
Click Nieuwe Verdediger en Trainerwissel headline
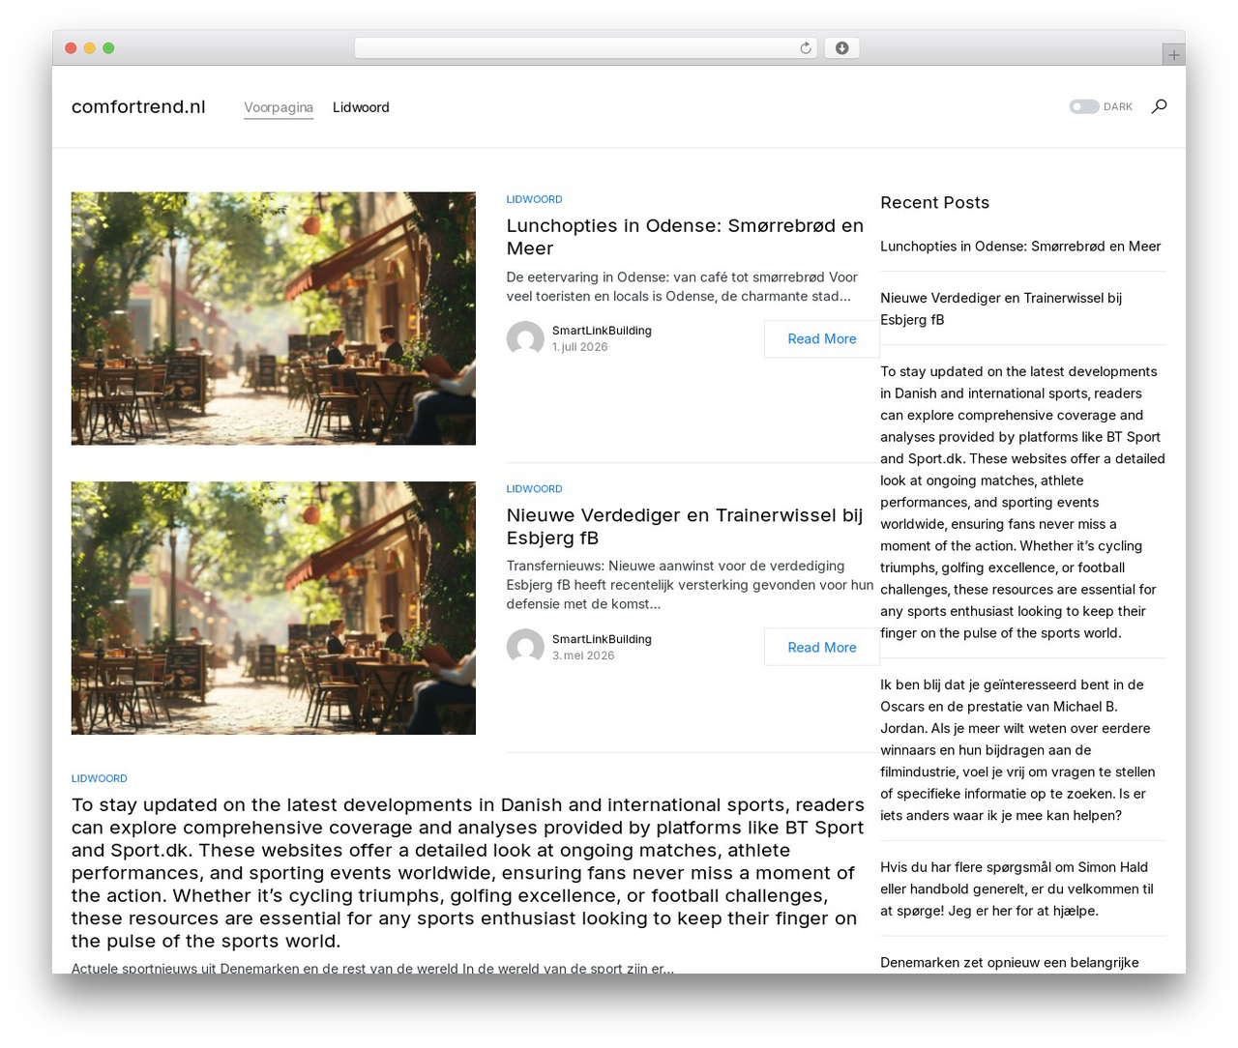pyautogui.click(x=685, y=527)
